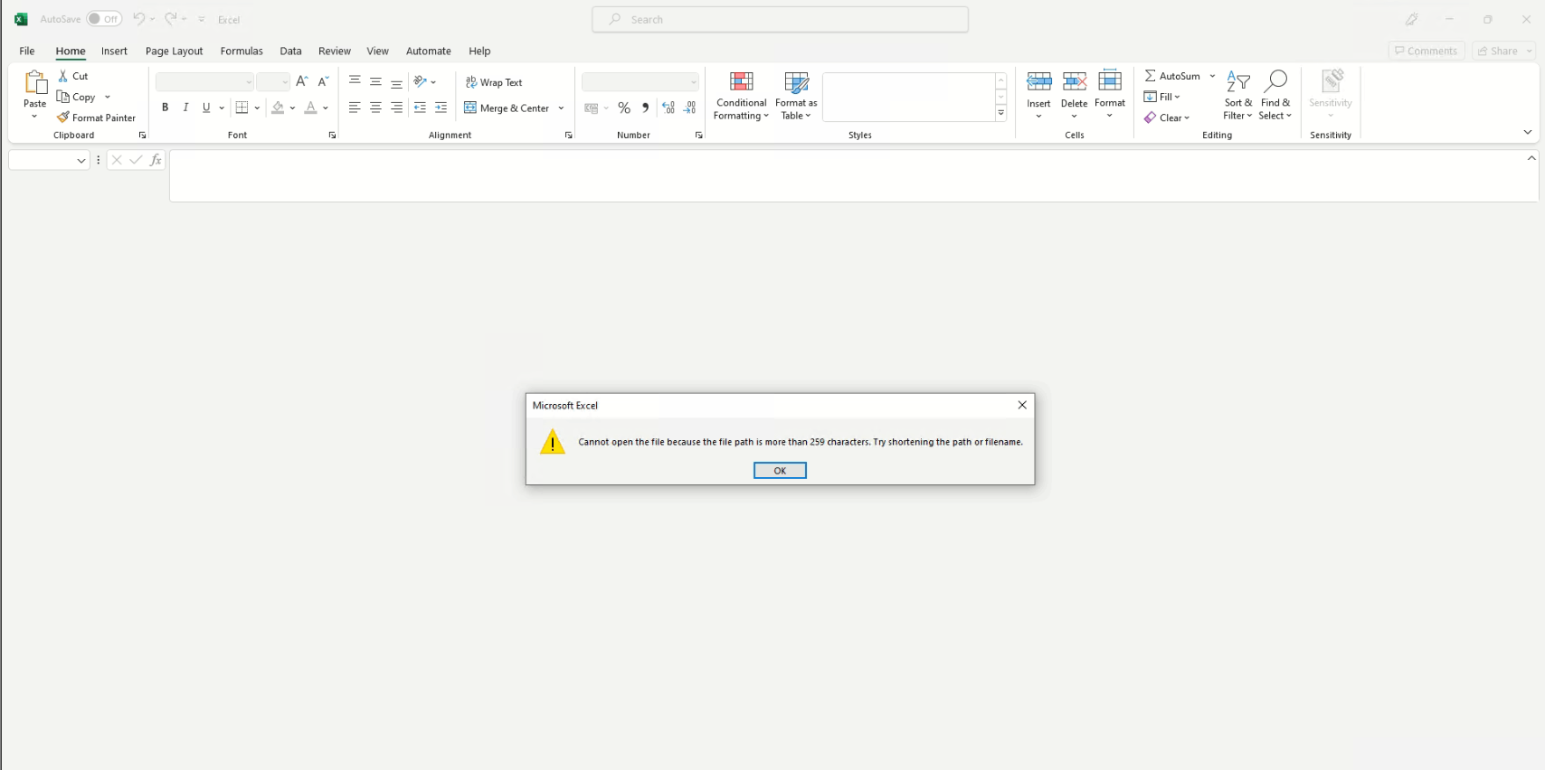Click the Middle Align icon
This screenshot has height=770, width=1545.
click(375, 81)
